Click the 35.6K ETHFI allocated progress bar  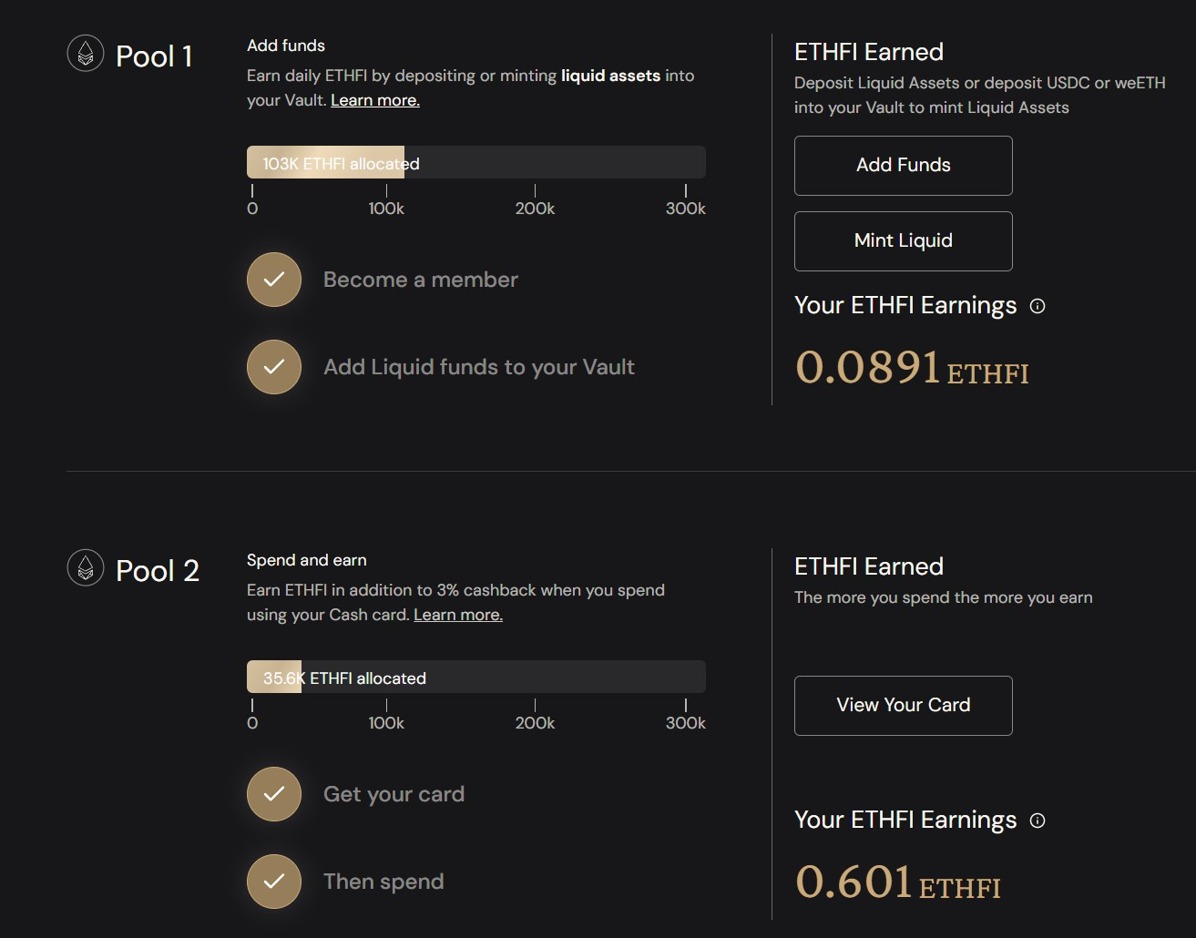point(476,677)
